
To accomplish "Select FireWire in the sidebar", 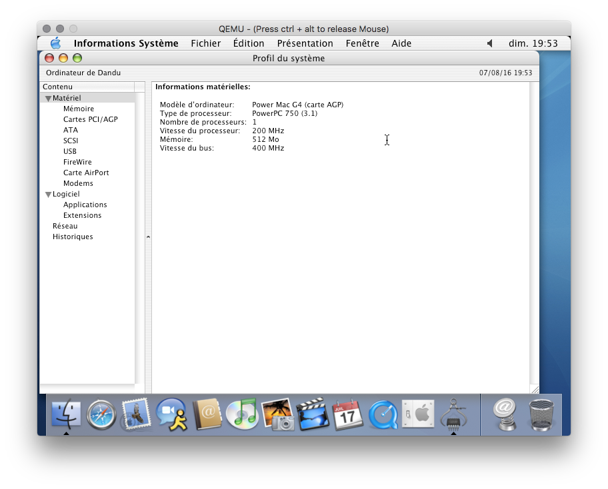I will pyautogui.click(x=77, y=162).
